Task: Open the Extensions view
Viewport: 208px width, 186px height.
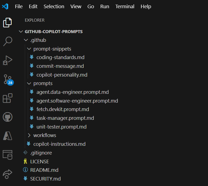Action: tap(8, 98)
